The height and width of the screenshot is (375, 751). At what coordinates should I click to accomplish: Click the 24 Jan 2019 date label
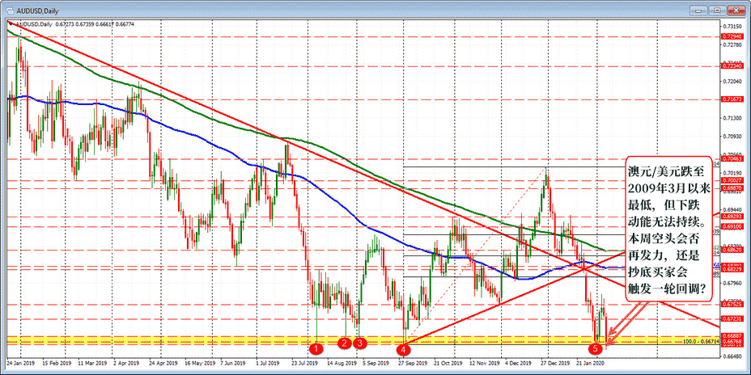pos(21,364)
